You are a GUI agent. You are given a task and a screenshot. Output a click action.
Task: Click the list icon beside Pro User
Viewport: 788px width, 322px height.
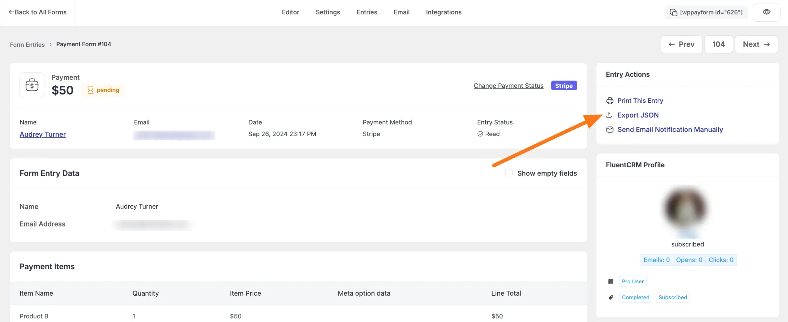pos(611,281)
